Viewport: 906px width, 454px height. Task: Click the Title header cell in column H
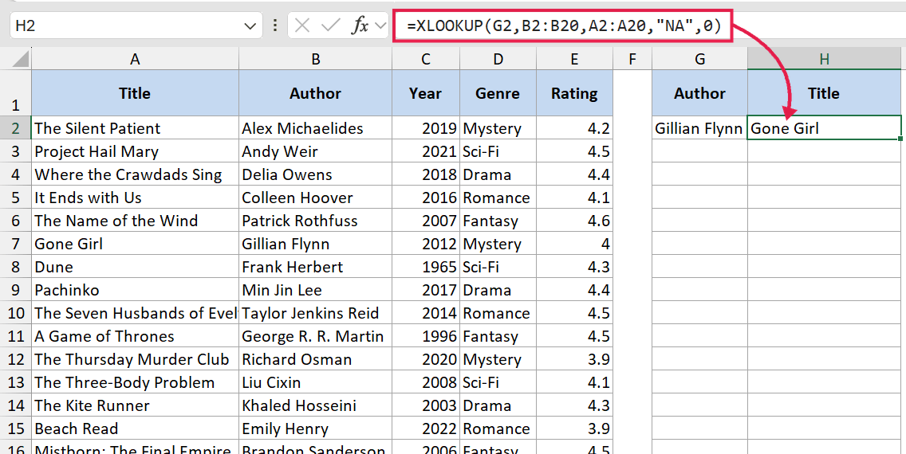[x=824, y=93]
